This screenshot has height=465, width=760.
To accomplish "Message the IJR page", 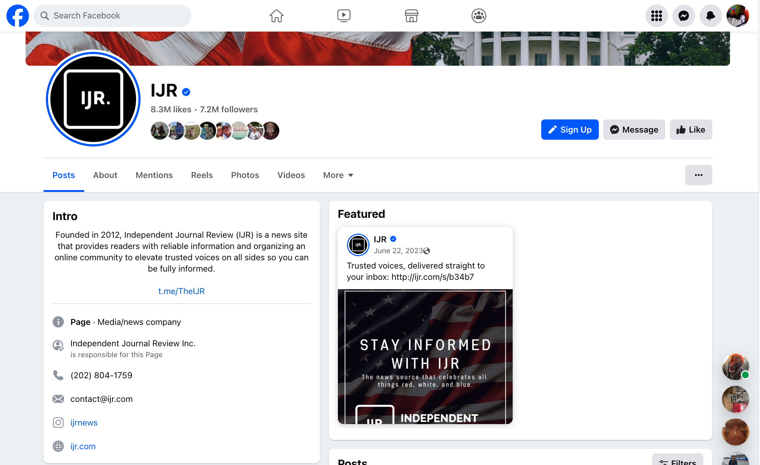I will tap(634, 130).
